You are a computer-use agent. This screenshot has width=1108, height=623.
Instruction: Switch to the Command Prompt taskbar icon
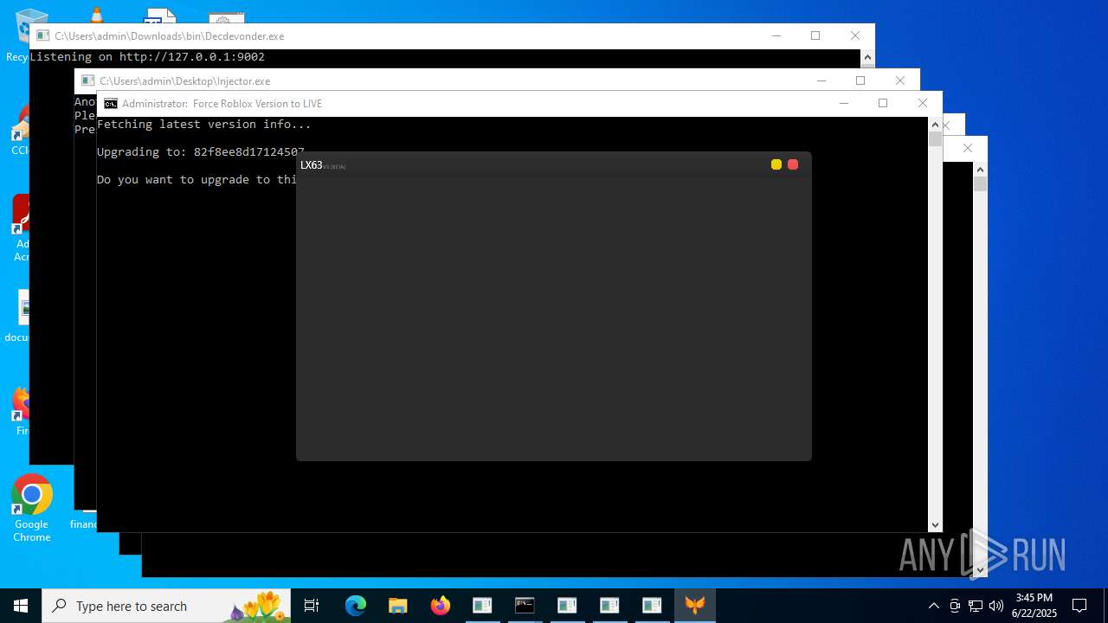pyautogui.click(x=525, y=606)
